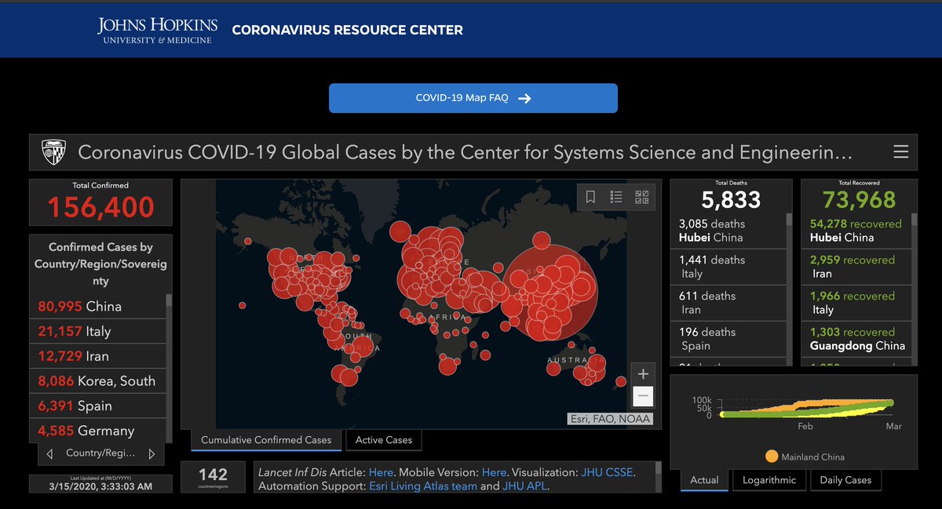Select the Actual chart tab

[704, 480]
